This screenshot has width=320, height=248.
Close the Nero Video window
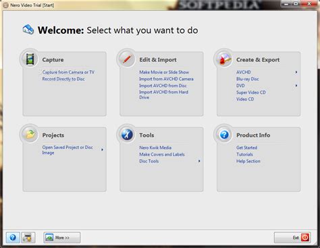click(309, 3)
